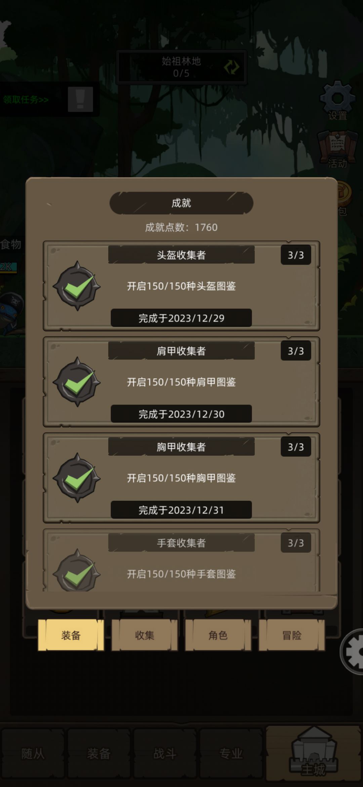Tap the floating gear button at right edge

353,651
